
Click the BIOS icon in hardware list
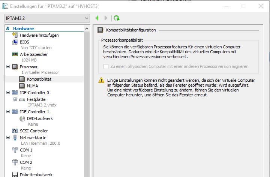coord(15,42)
